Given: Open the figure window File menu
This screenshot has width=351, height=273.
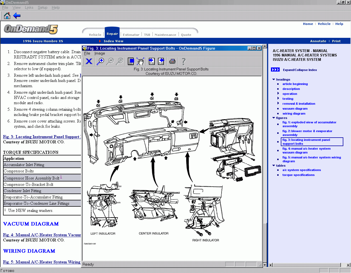Looking at the screenshot, I should coord(87,53).
